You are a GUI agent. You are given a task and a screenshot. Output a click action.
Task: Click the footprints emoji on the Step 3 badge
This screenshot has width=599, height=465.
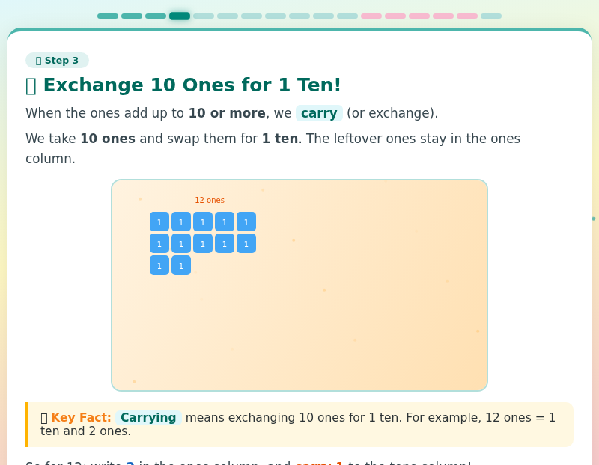[x=37, y=61]
